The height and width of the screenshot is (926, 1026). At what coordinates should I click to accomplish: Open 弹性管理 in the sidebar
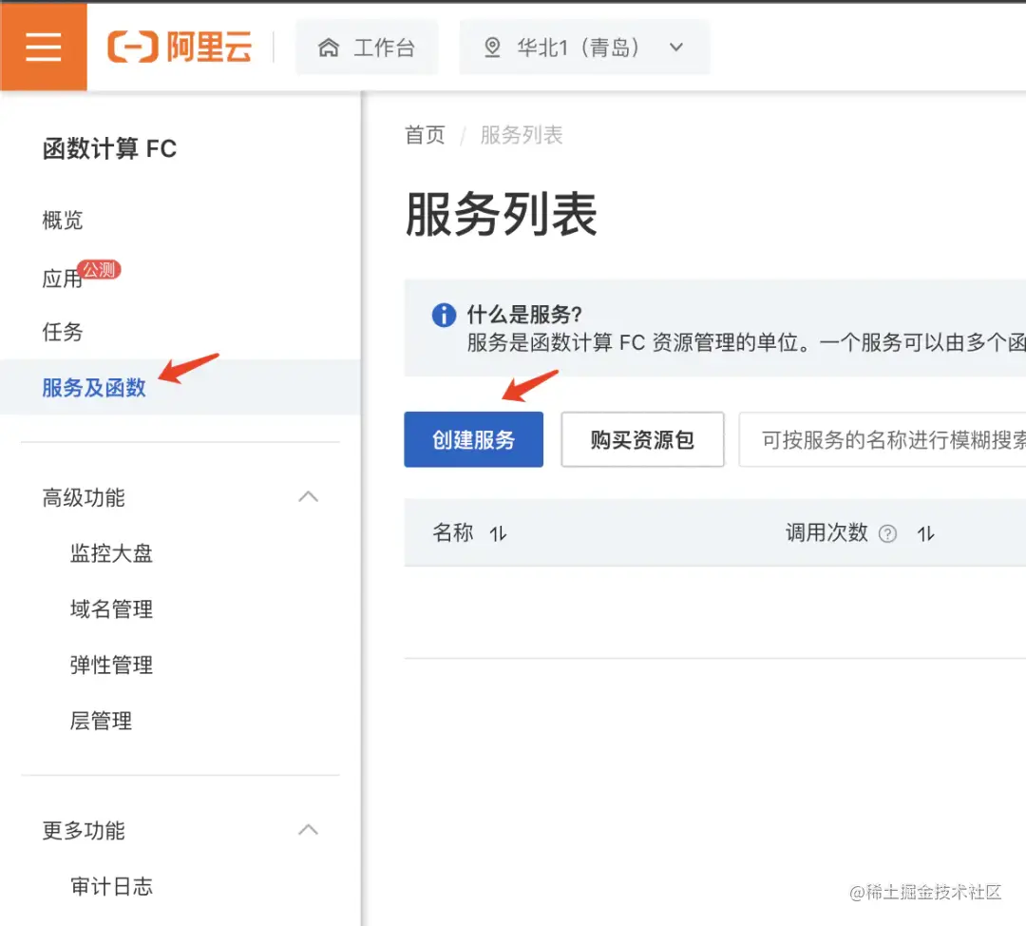111,666
